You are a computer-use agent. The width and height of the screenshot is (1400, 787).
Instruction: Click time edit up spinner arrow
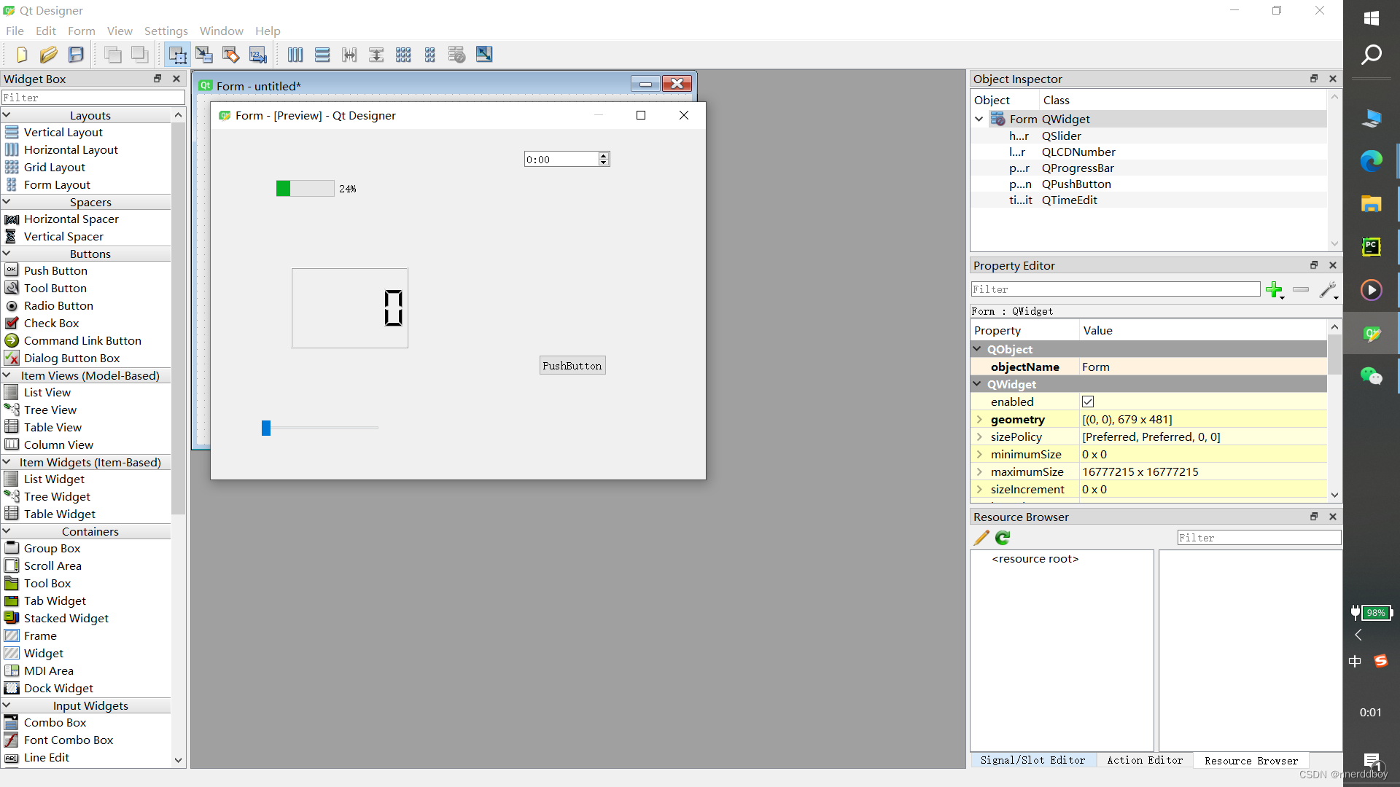(604, 156)
